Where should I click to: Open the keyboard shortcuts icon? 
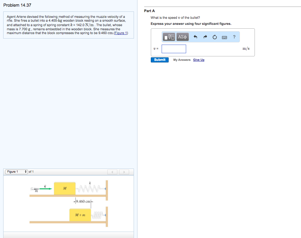(x=224, y=37)
